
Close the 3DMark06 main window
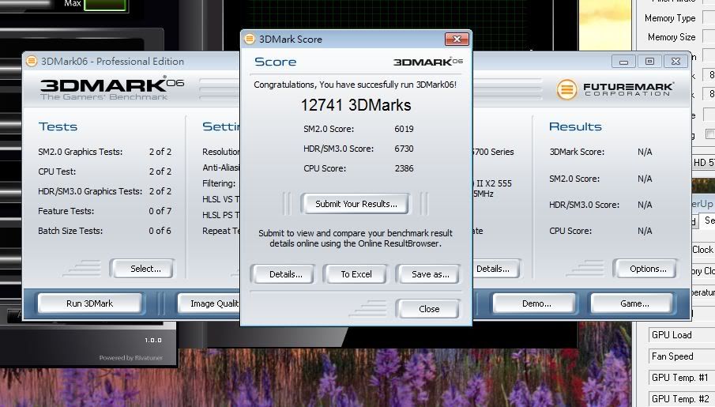675,61
